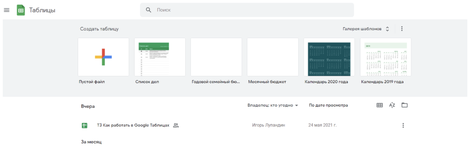
Task: Choose the Месячный бюджет template
Action: pos(273,57)
